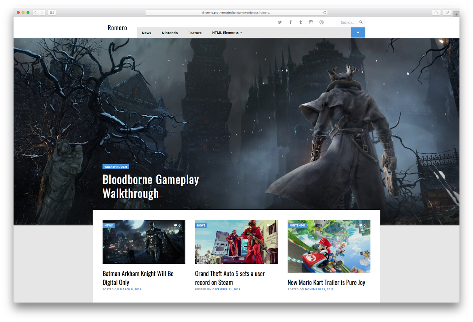Open the Facebook social icon
473x322 pixels.
click(x=290, y=22)
